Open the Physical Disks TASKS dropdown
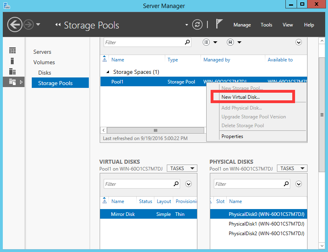Image resolution: width=328 pixels, height=252 pixels. [x=292, y=169]
